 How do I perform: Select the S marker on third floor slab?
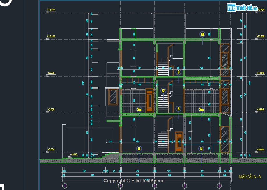(178, 72)
